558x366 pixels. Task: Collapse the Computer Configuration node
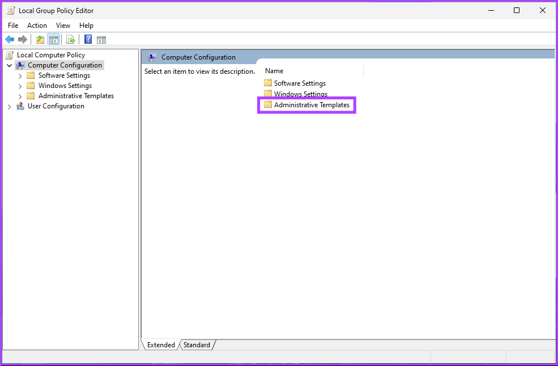tap(9, 66)
